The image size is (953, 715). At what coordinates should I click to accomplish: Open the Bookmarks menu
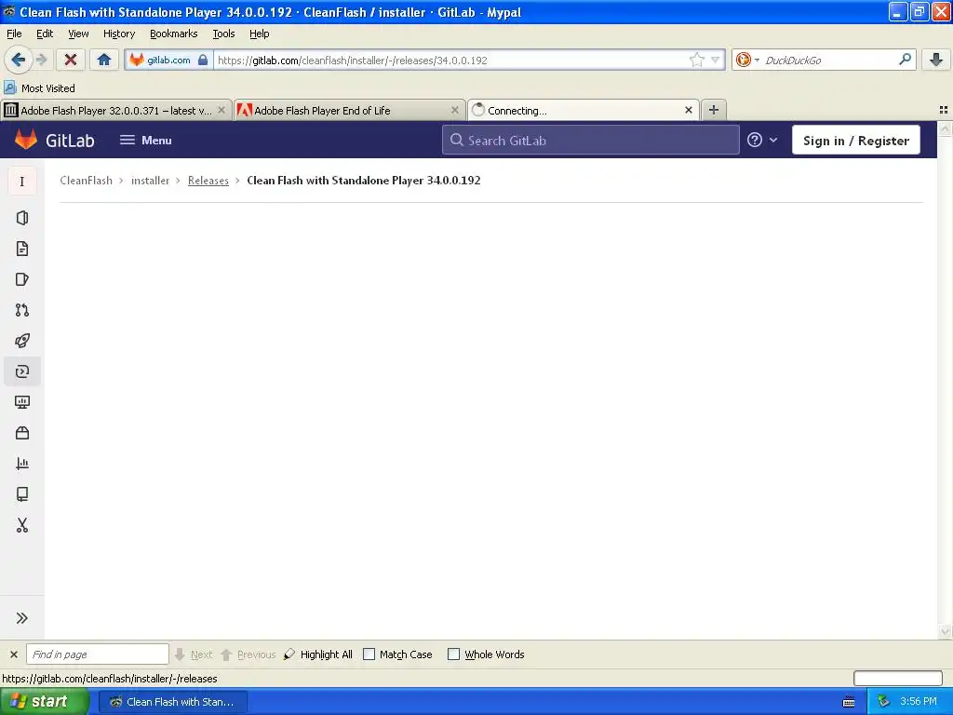(173, 34)
